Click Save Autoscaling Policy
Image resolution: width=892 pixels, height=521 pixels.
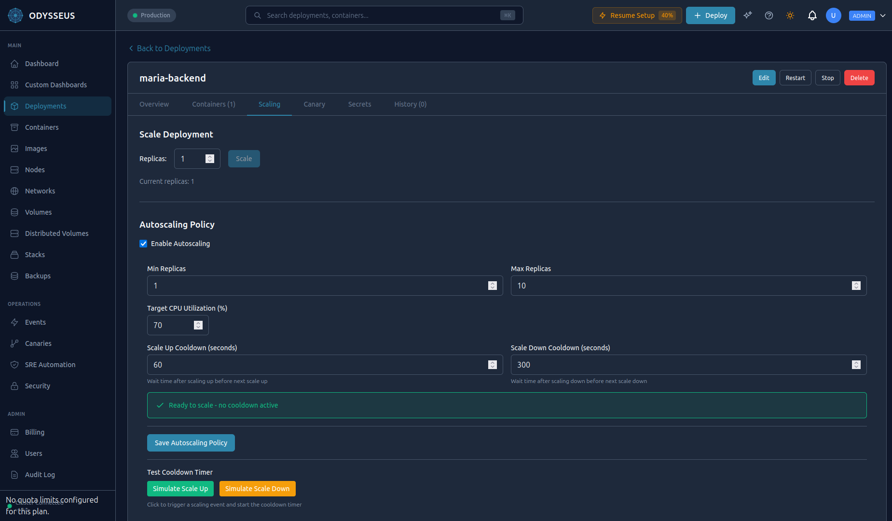click(x=191, y=442)
